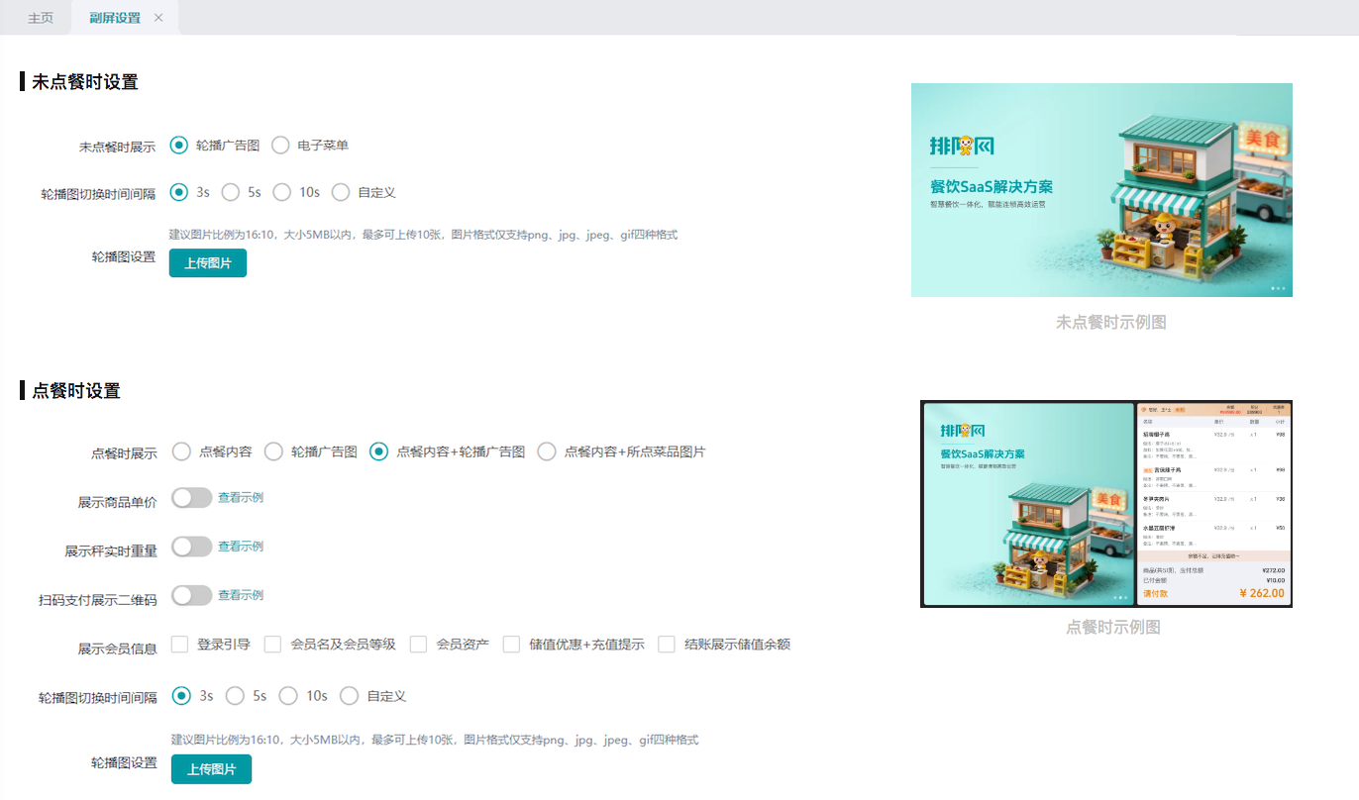This screenshot has height=800, width=1359.
Task: Enable the 展示秤实时重量 switch
Action: click(x=192, y=547)
